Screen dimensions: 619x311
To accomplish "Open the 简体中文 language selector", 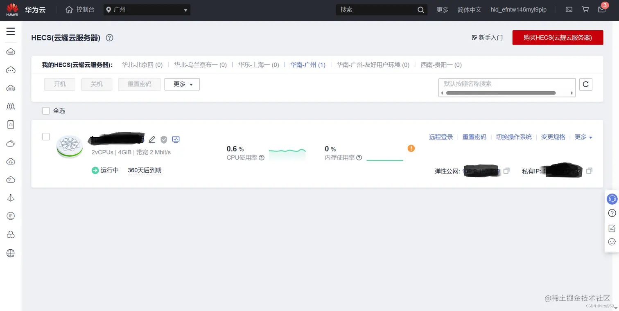I will coord(470,10).
